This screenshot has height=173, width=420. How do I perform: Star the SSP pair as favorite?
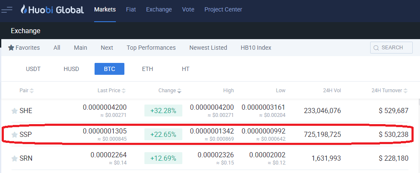pyautogui.click(x=14, y=135)
